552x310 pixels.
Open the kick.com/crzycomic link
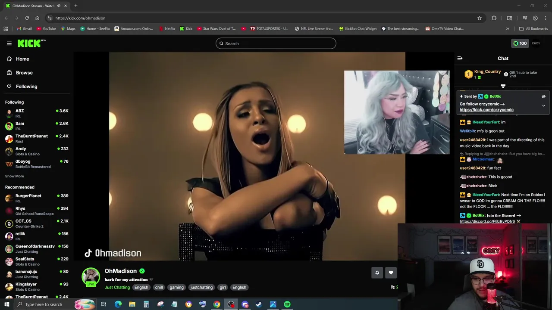(486, 110)
